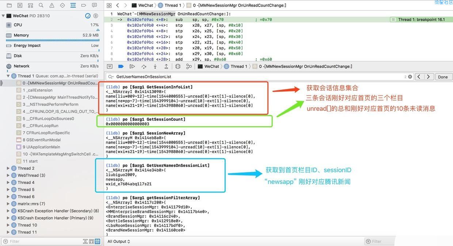Expand KSCrash Exception Handler (Secondary) thread
Viewport: 453px width, 246px height.
tap(8, 211)
